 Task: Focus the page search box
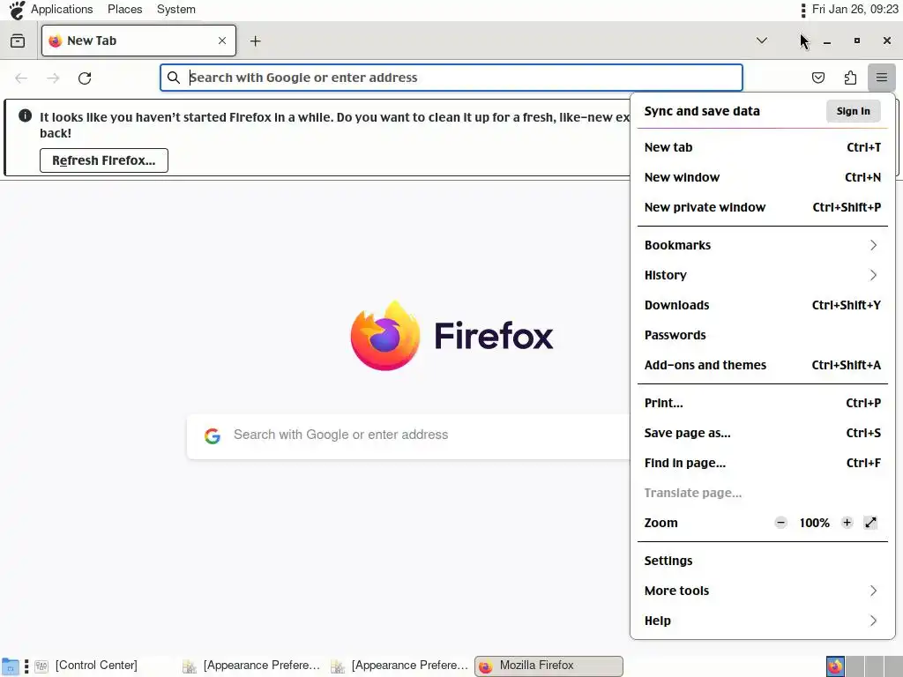point(409,435)
